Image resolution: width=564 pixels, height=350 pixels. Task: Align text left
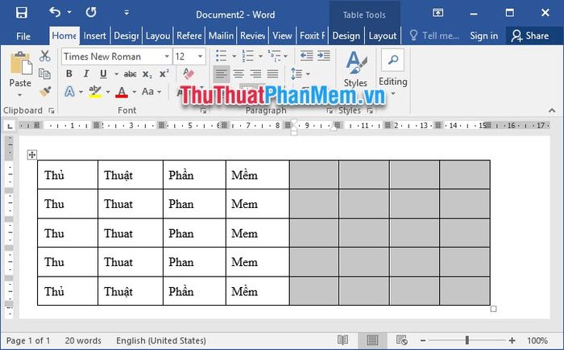tap(221, 74)
